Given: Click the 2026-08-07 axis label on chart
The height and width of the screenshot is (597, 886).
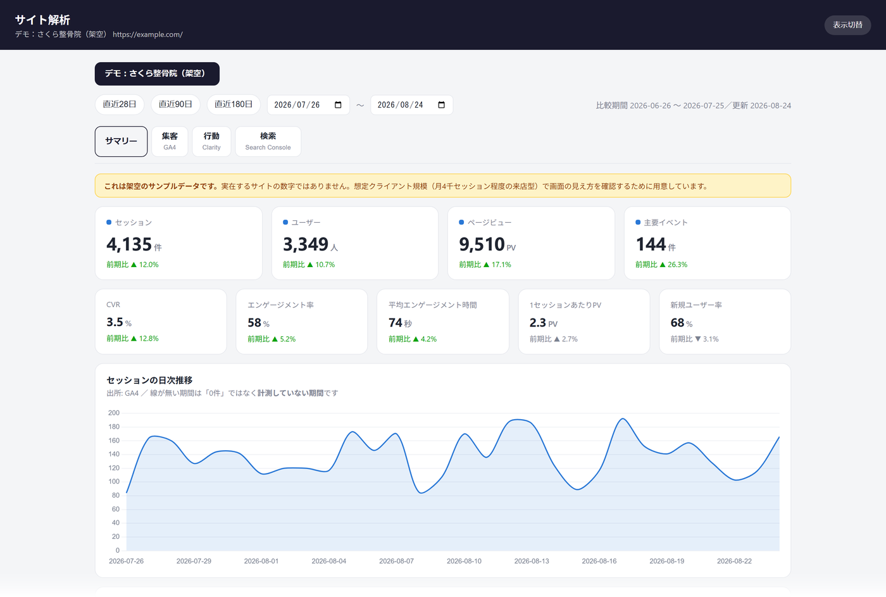Looking at the screenshot, I should (x=396, y=561).
